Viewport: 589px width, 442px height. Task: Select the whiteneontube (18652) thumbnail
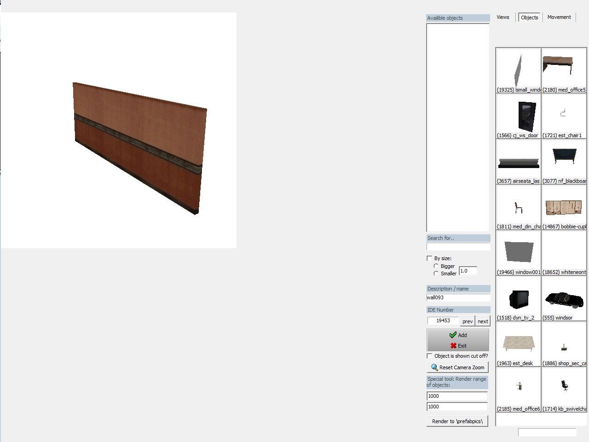click(564, 253)
